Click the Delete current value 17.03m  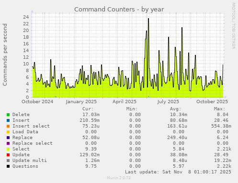pyautogui.click(x=91, y=115)
